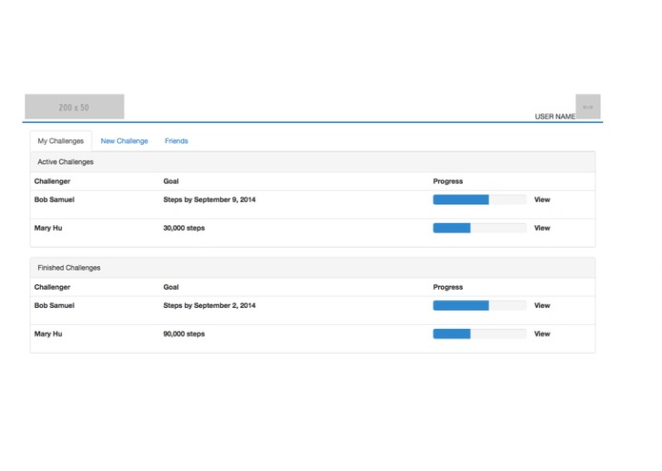Click the Progress column header in Active Challenges

point(448,181)
